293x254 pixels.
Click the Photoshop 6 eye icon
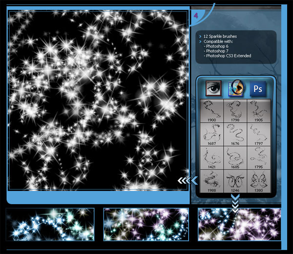213,88
